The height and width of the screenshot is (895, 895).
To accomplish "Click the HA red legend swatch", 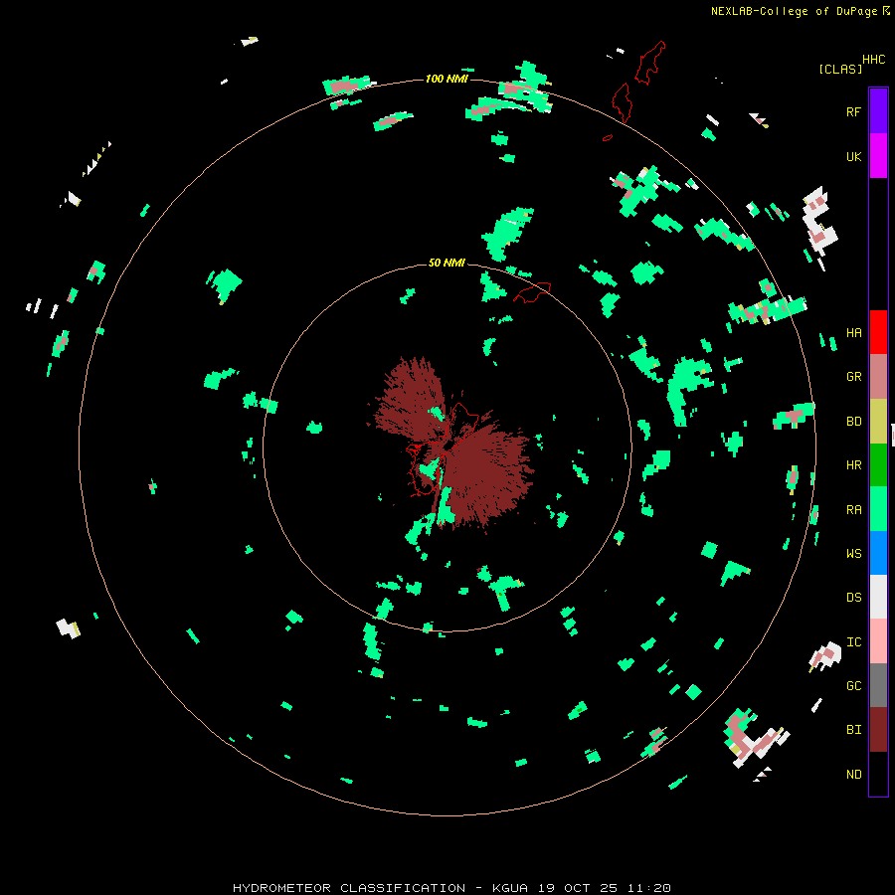I will [x=878, y=332].
